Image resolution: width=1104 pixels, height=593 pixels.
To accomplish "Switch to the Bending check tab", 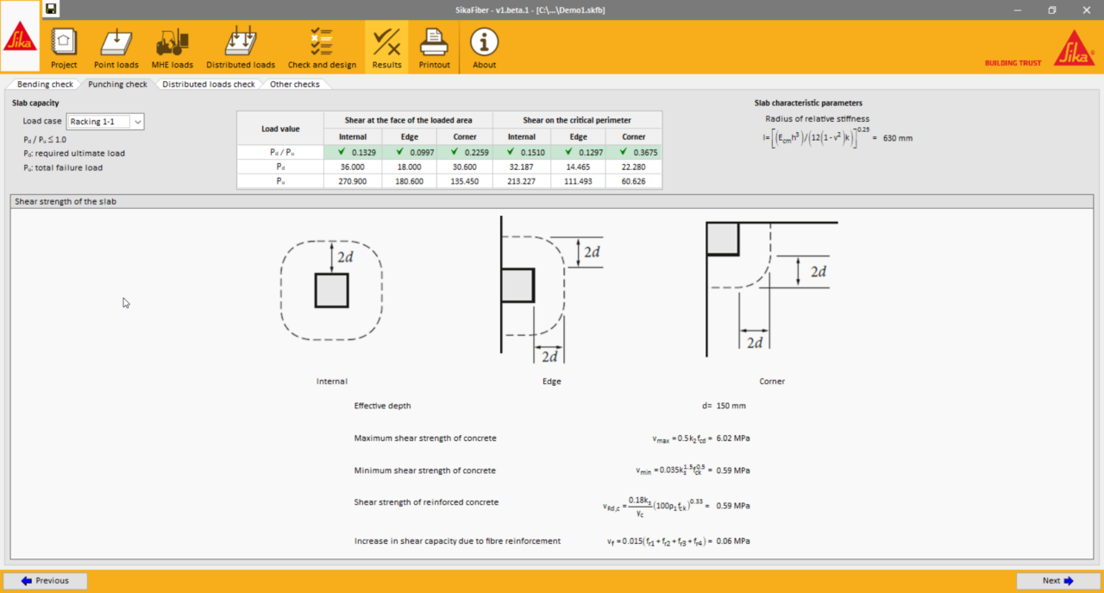I will pos(45,85).
